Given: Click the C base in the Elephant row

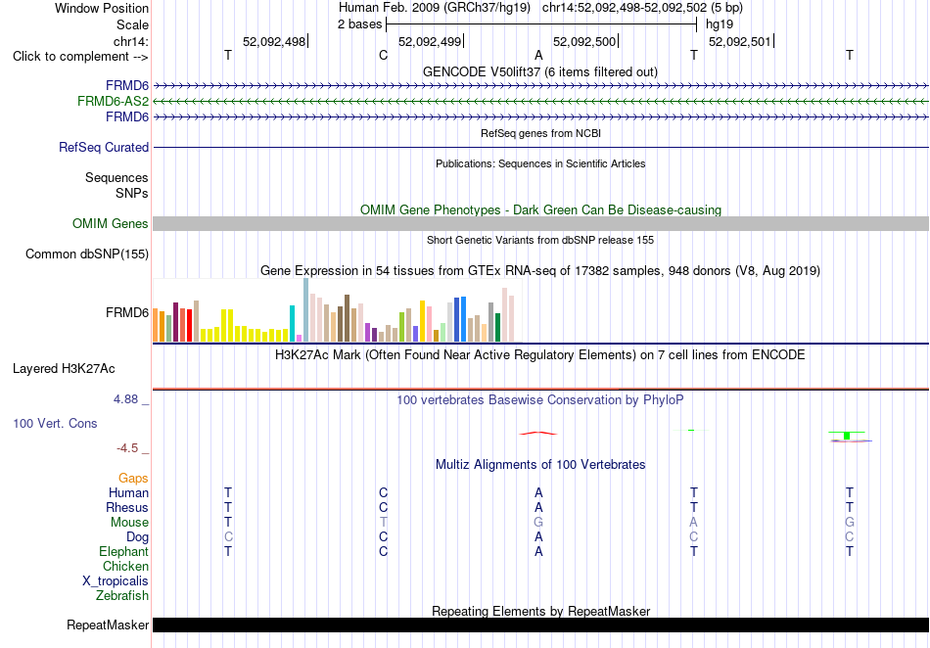Looking at the screenshot, I should (383, 551).
